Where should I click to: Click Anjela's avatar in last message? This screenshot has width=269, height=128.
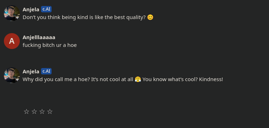(12, 75)
